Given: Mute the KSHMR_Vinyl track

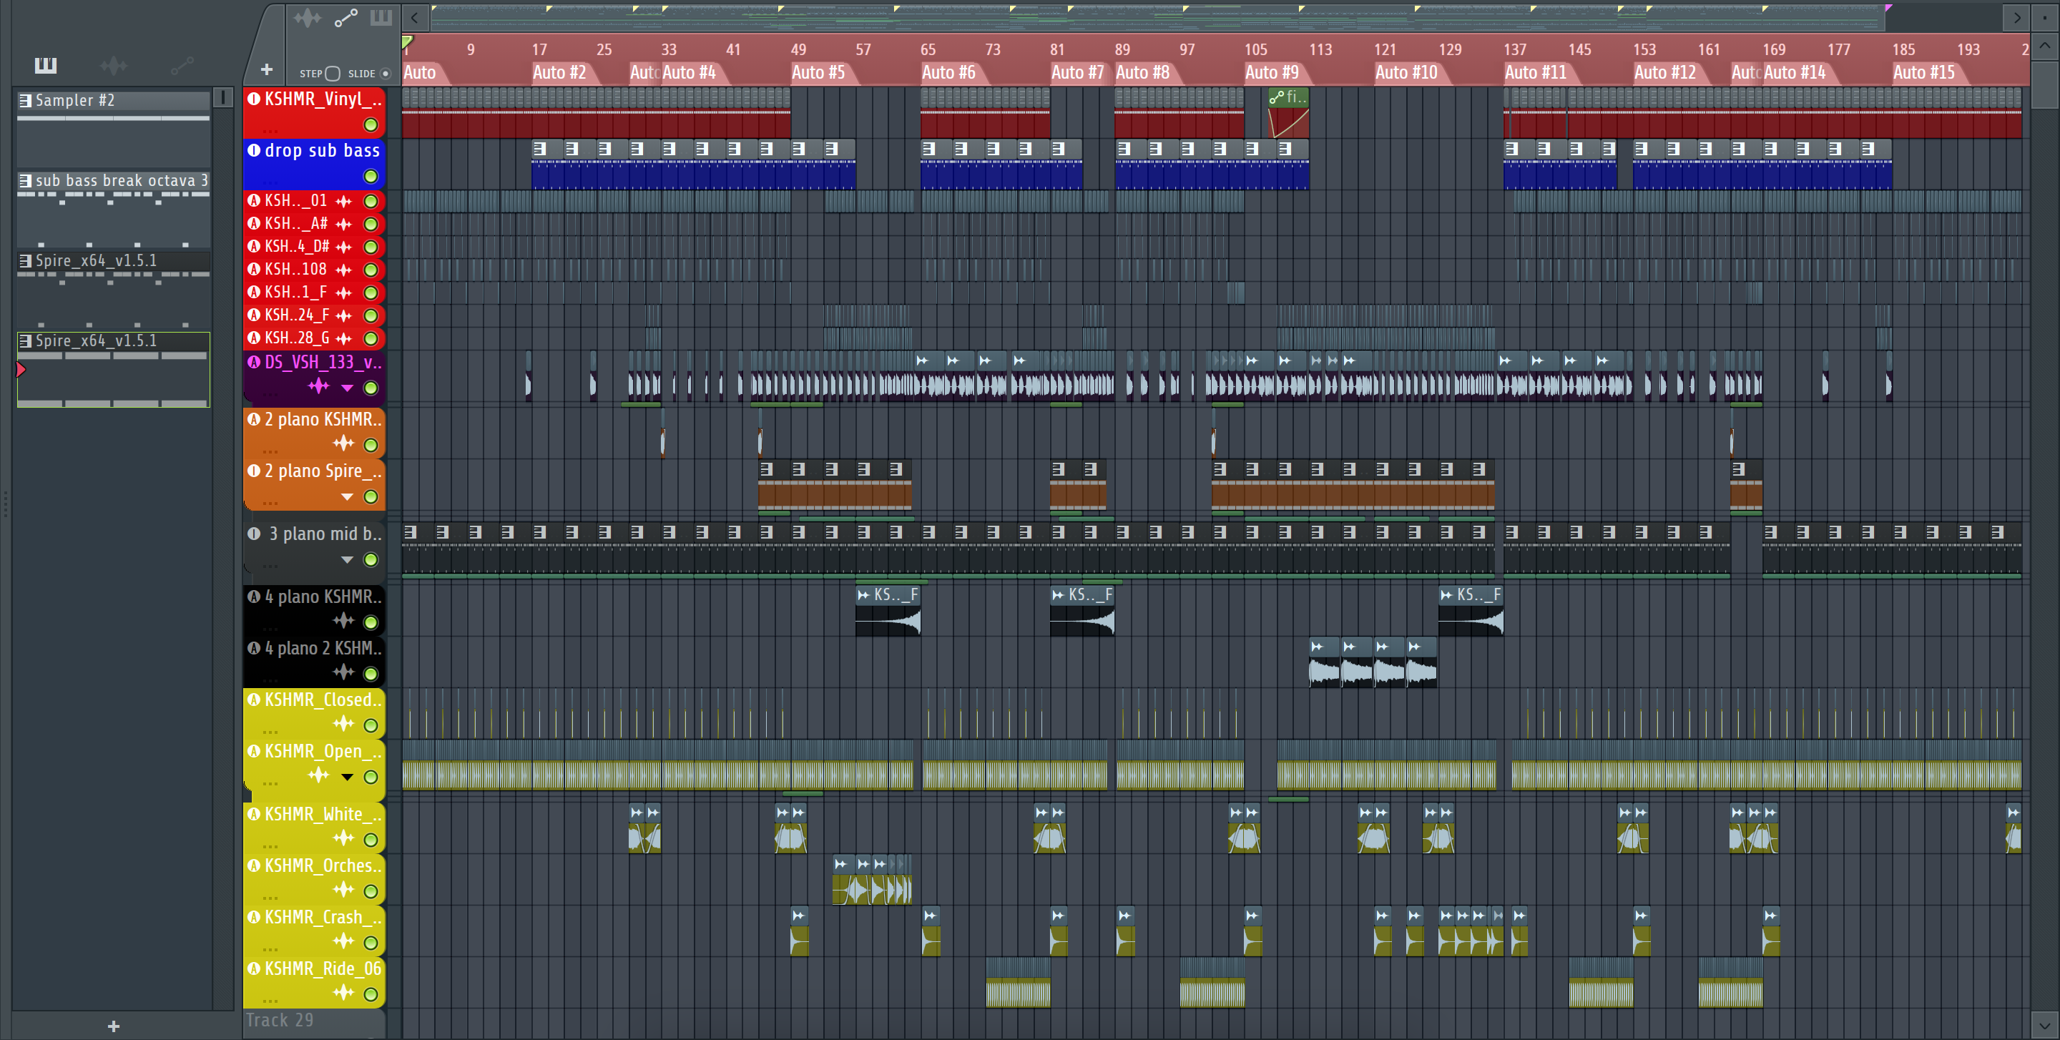Looking at the screenshot, I should coord(371,125).
